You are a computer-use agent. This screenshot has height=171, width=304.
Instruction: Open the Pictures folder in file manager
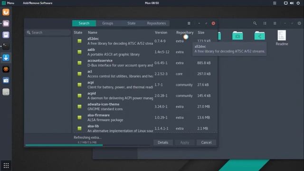click(x=237, y=36)
